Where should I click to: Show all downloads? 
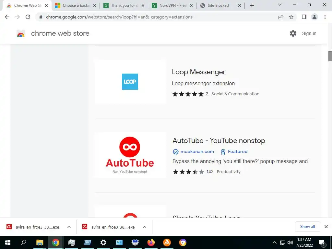(307, 227)
